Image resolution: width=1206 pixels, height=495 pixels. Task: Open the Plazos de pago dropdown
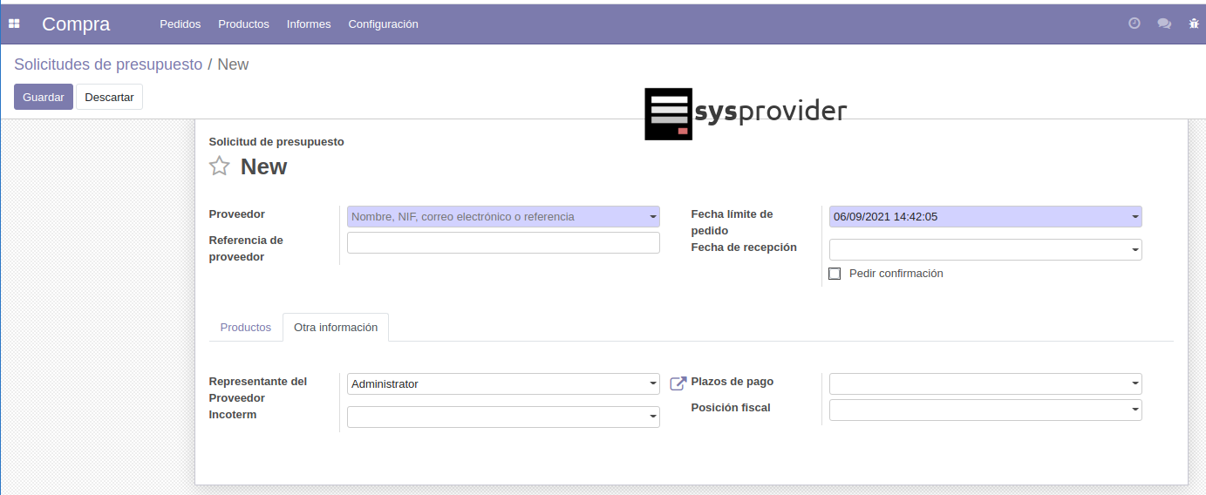coord(1134,383)
